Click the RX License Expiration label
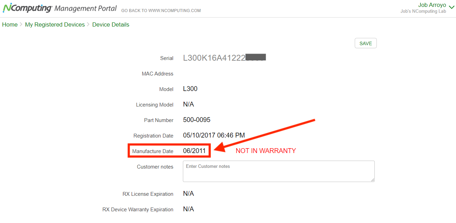Image resolution: width=456 pixels, height=223 pixels. (x=148, y=194)
